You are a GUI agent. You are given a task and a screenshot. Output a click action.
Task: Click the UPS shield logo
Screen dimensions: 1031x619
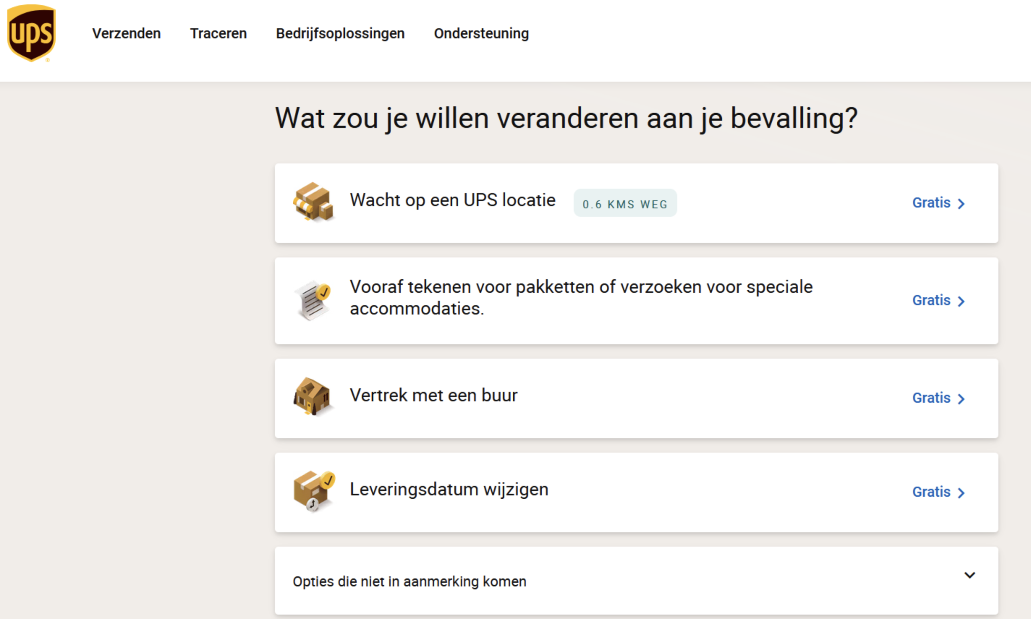click(x=31, y=33)
